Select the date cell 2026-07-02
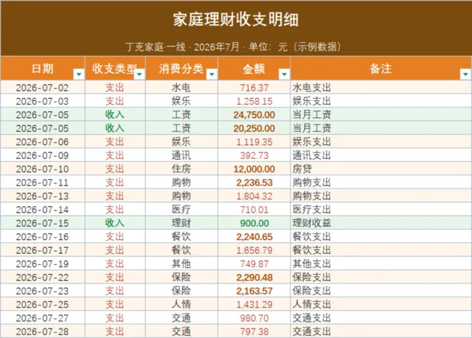Viewport: 472px width, 338px height. (43, 88)
